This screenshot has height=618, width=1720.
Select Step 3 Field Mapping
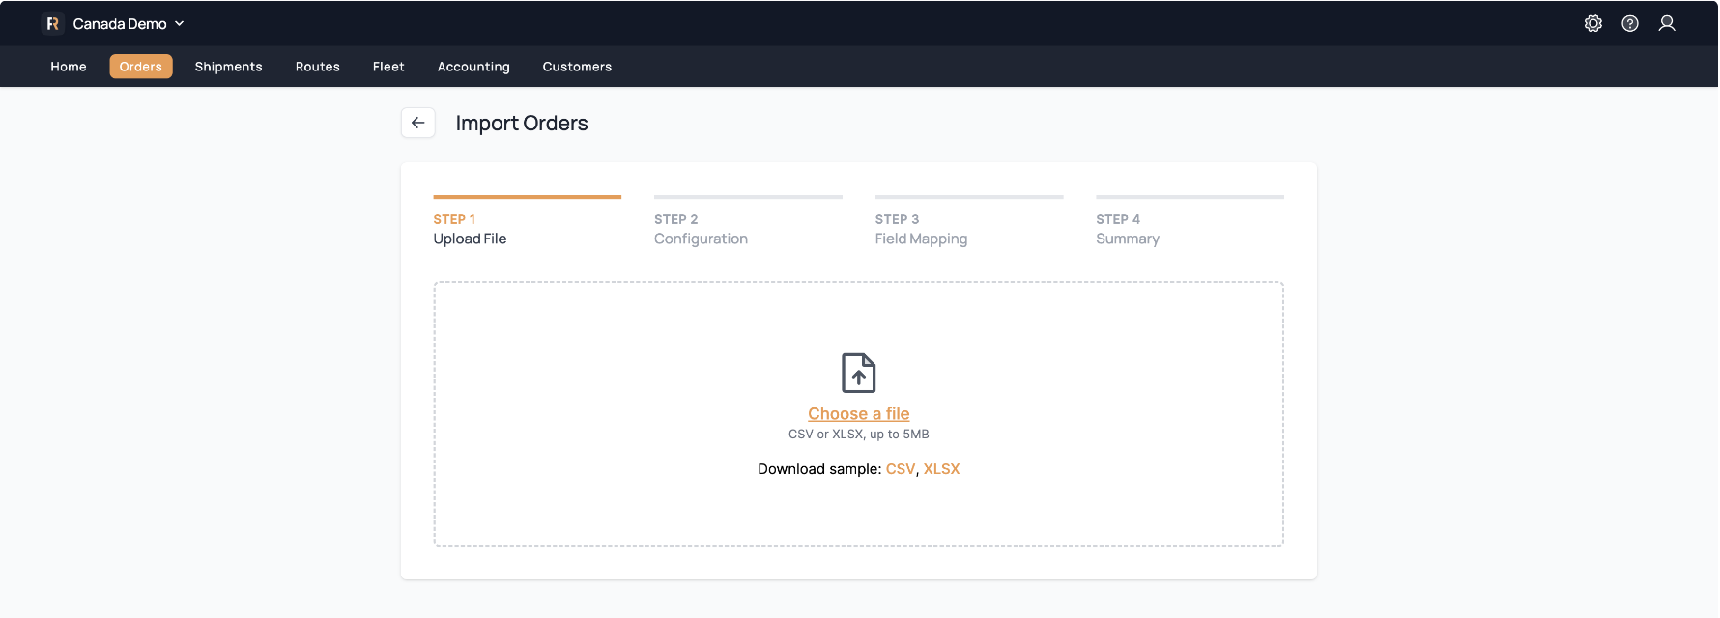(x=921, y=230)
